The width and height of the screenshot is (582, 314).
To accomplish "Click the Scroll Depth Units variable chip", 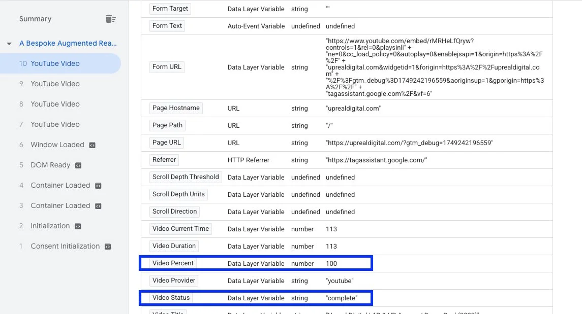I will point(178,194).
